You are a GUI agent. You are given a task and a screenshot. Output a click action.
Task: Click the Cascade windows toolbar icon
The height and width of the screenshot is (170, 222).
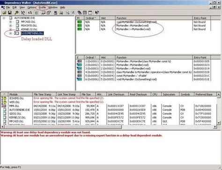pyautogui.click(x=80, y=13)
